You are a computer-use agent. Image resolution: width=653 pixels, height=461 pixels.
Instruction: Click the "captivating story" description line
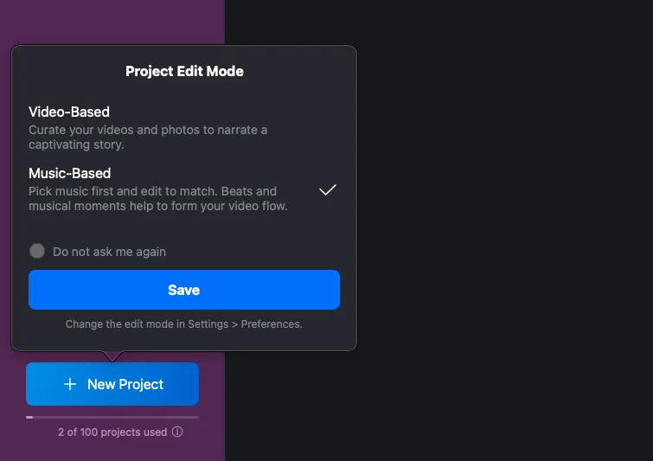pyautogui.click(x=76, y=144)
